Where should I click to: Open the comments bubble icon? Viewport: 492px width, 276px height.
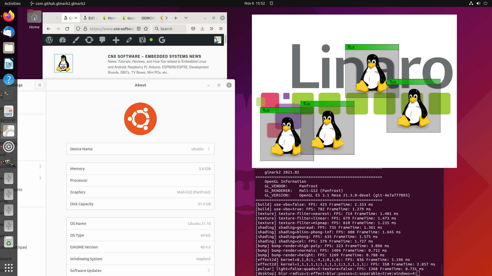pos(102,40)
